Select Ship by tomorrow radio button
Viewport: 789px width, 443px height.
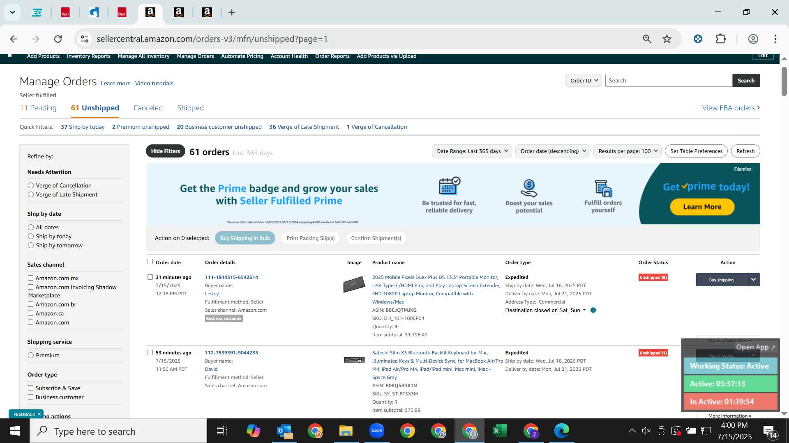31,245
